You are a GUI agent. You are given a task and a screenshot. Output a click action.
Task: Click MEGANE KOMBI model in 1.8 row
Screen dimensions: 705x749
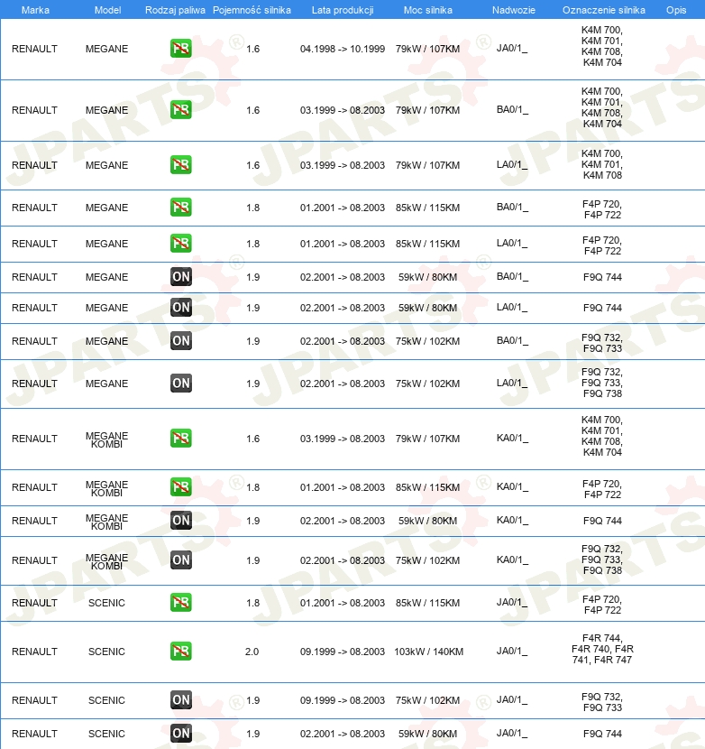107,488
